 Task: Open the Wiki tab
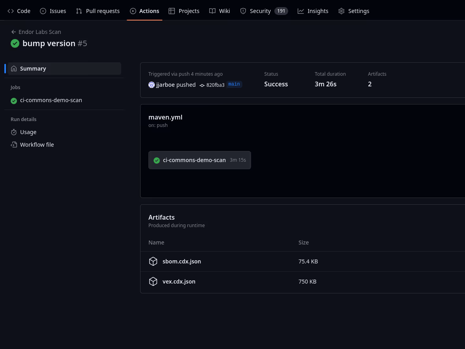(x=219, y=11)
